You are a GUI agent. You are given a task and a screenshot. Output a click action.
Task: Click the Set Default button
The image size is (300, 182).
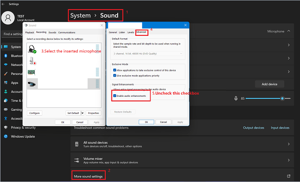coord(73,113)
